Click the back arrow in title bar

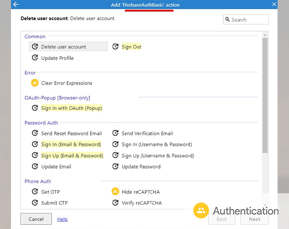pyautogui.click(x=16, y=5)
